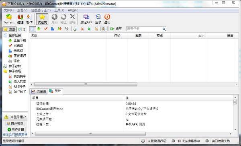The width and height of the screenshot is (241, 146).
Task: Click statistics panel scrollbar down arrow
Action: click(235, 130)
